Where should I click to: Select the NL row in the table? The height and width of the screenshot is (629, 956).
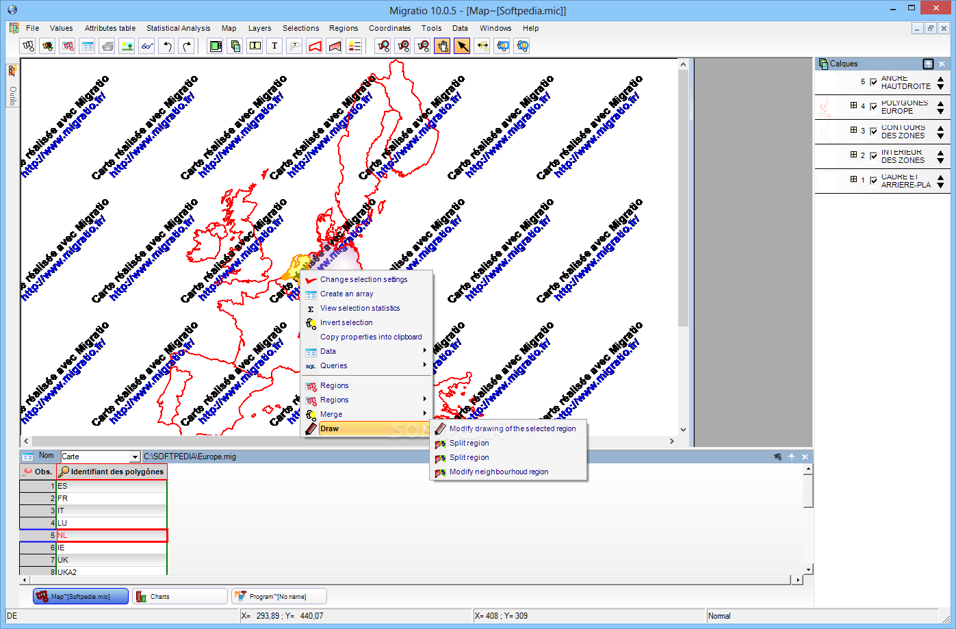tap(94, 535)
